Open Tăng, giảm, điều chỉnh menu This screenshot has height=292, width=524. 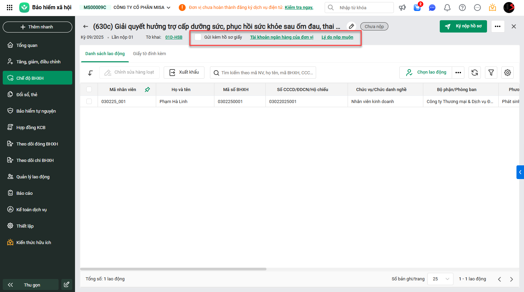click(x=37, y=62)
